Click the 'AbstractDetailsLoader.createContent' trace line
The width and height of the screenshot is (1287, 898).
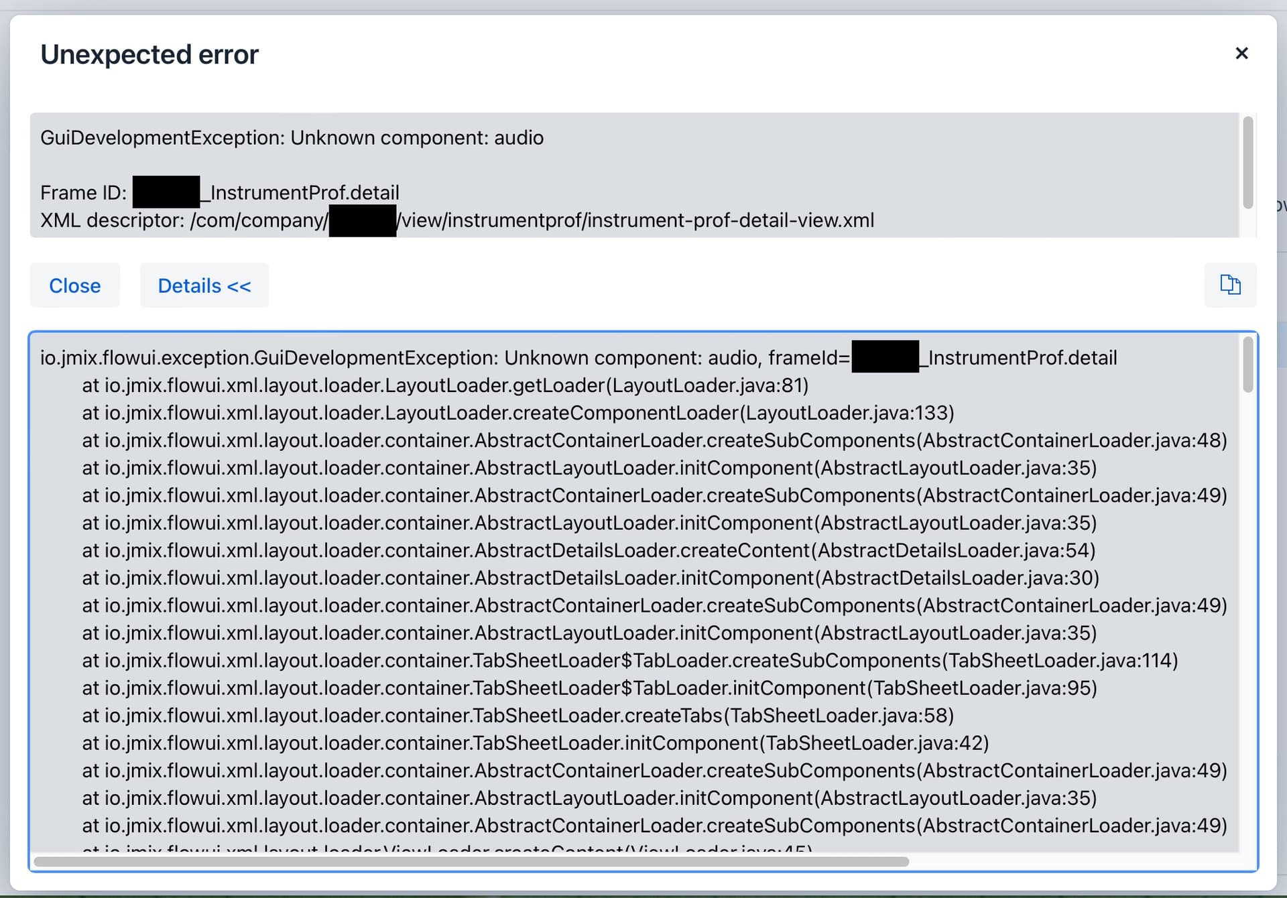click(x=589, y=550)
